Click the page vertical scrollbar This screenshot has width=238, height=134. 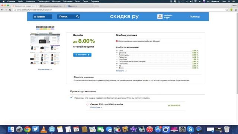[x=237, y=53]
